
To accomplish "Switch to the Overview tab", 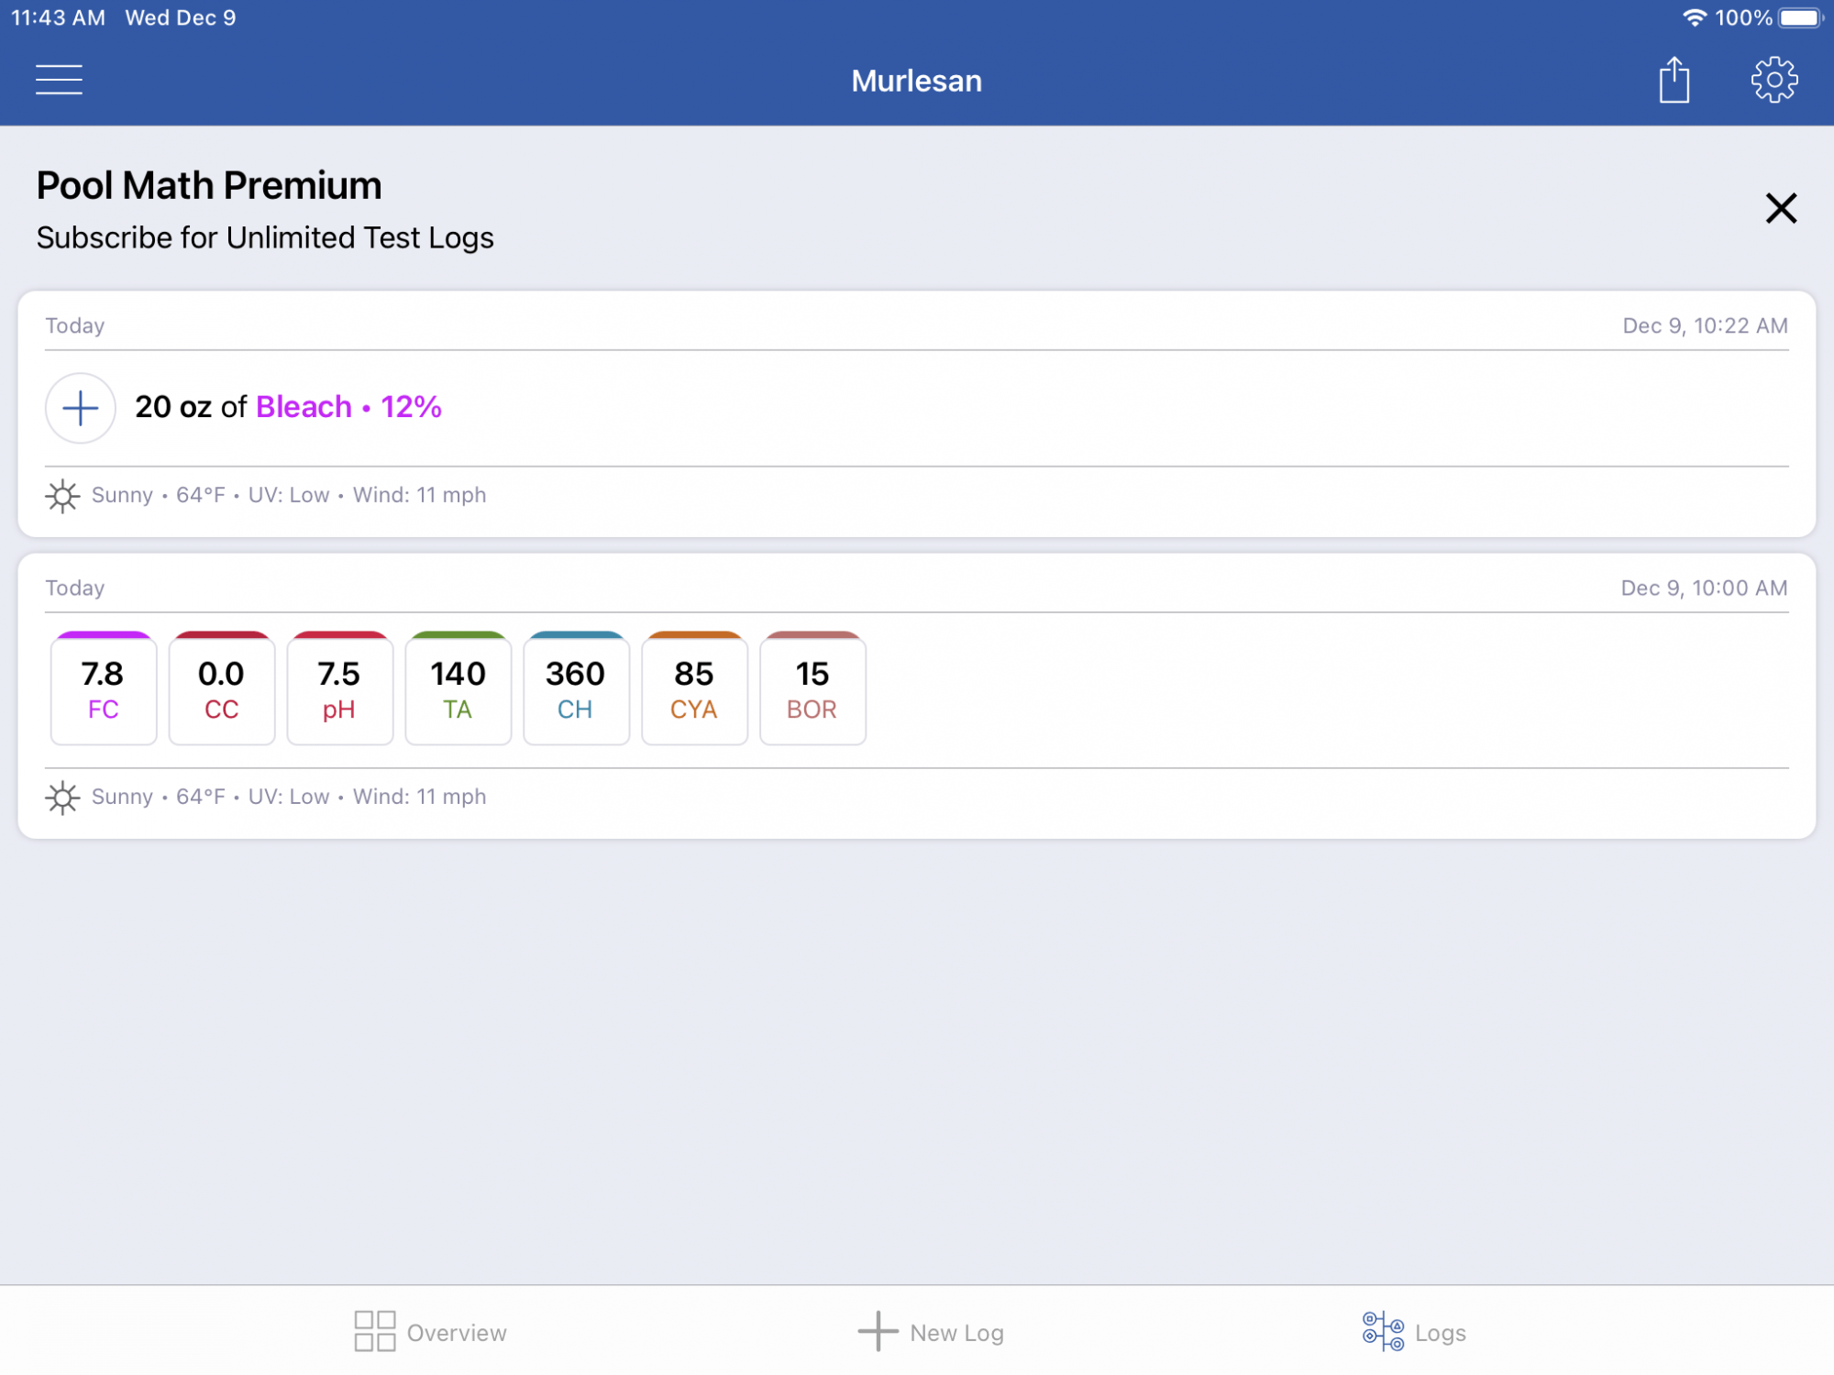I will (430, 1332).
